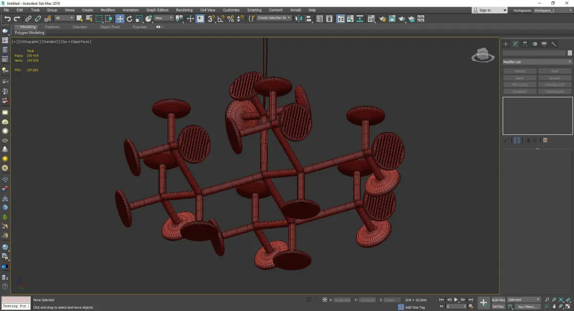574x311 pixels.
Task: Toggle the Scene Explorer icon
Action: [x=320, y=19]
